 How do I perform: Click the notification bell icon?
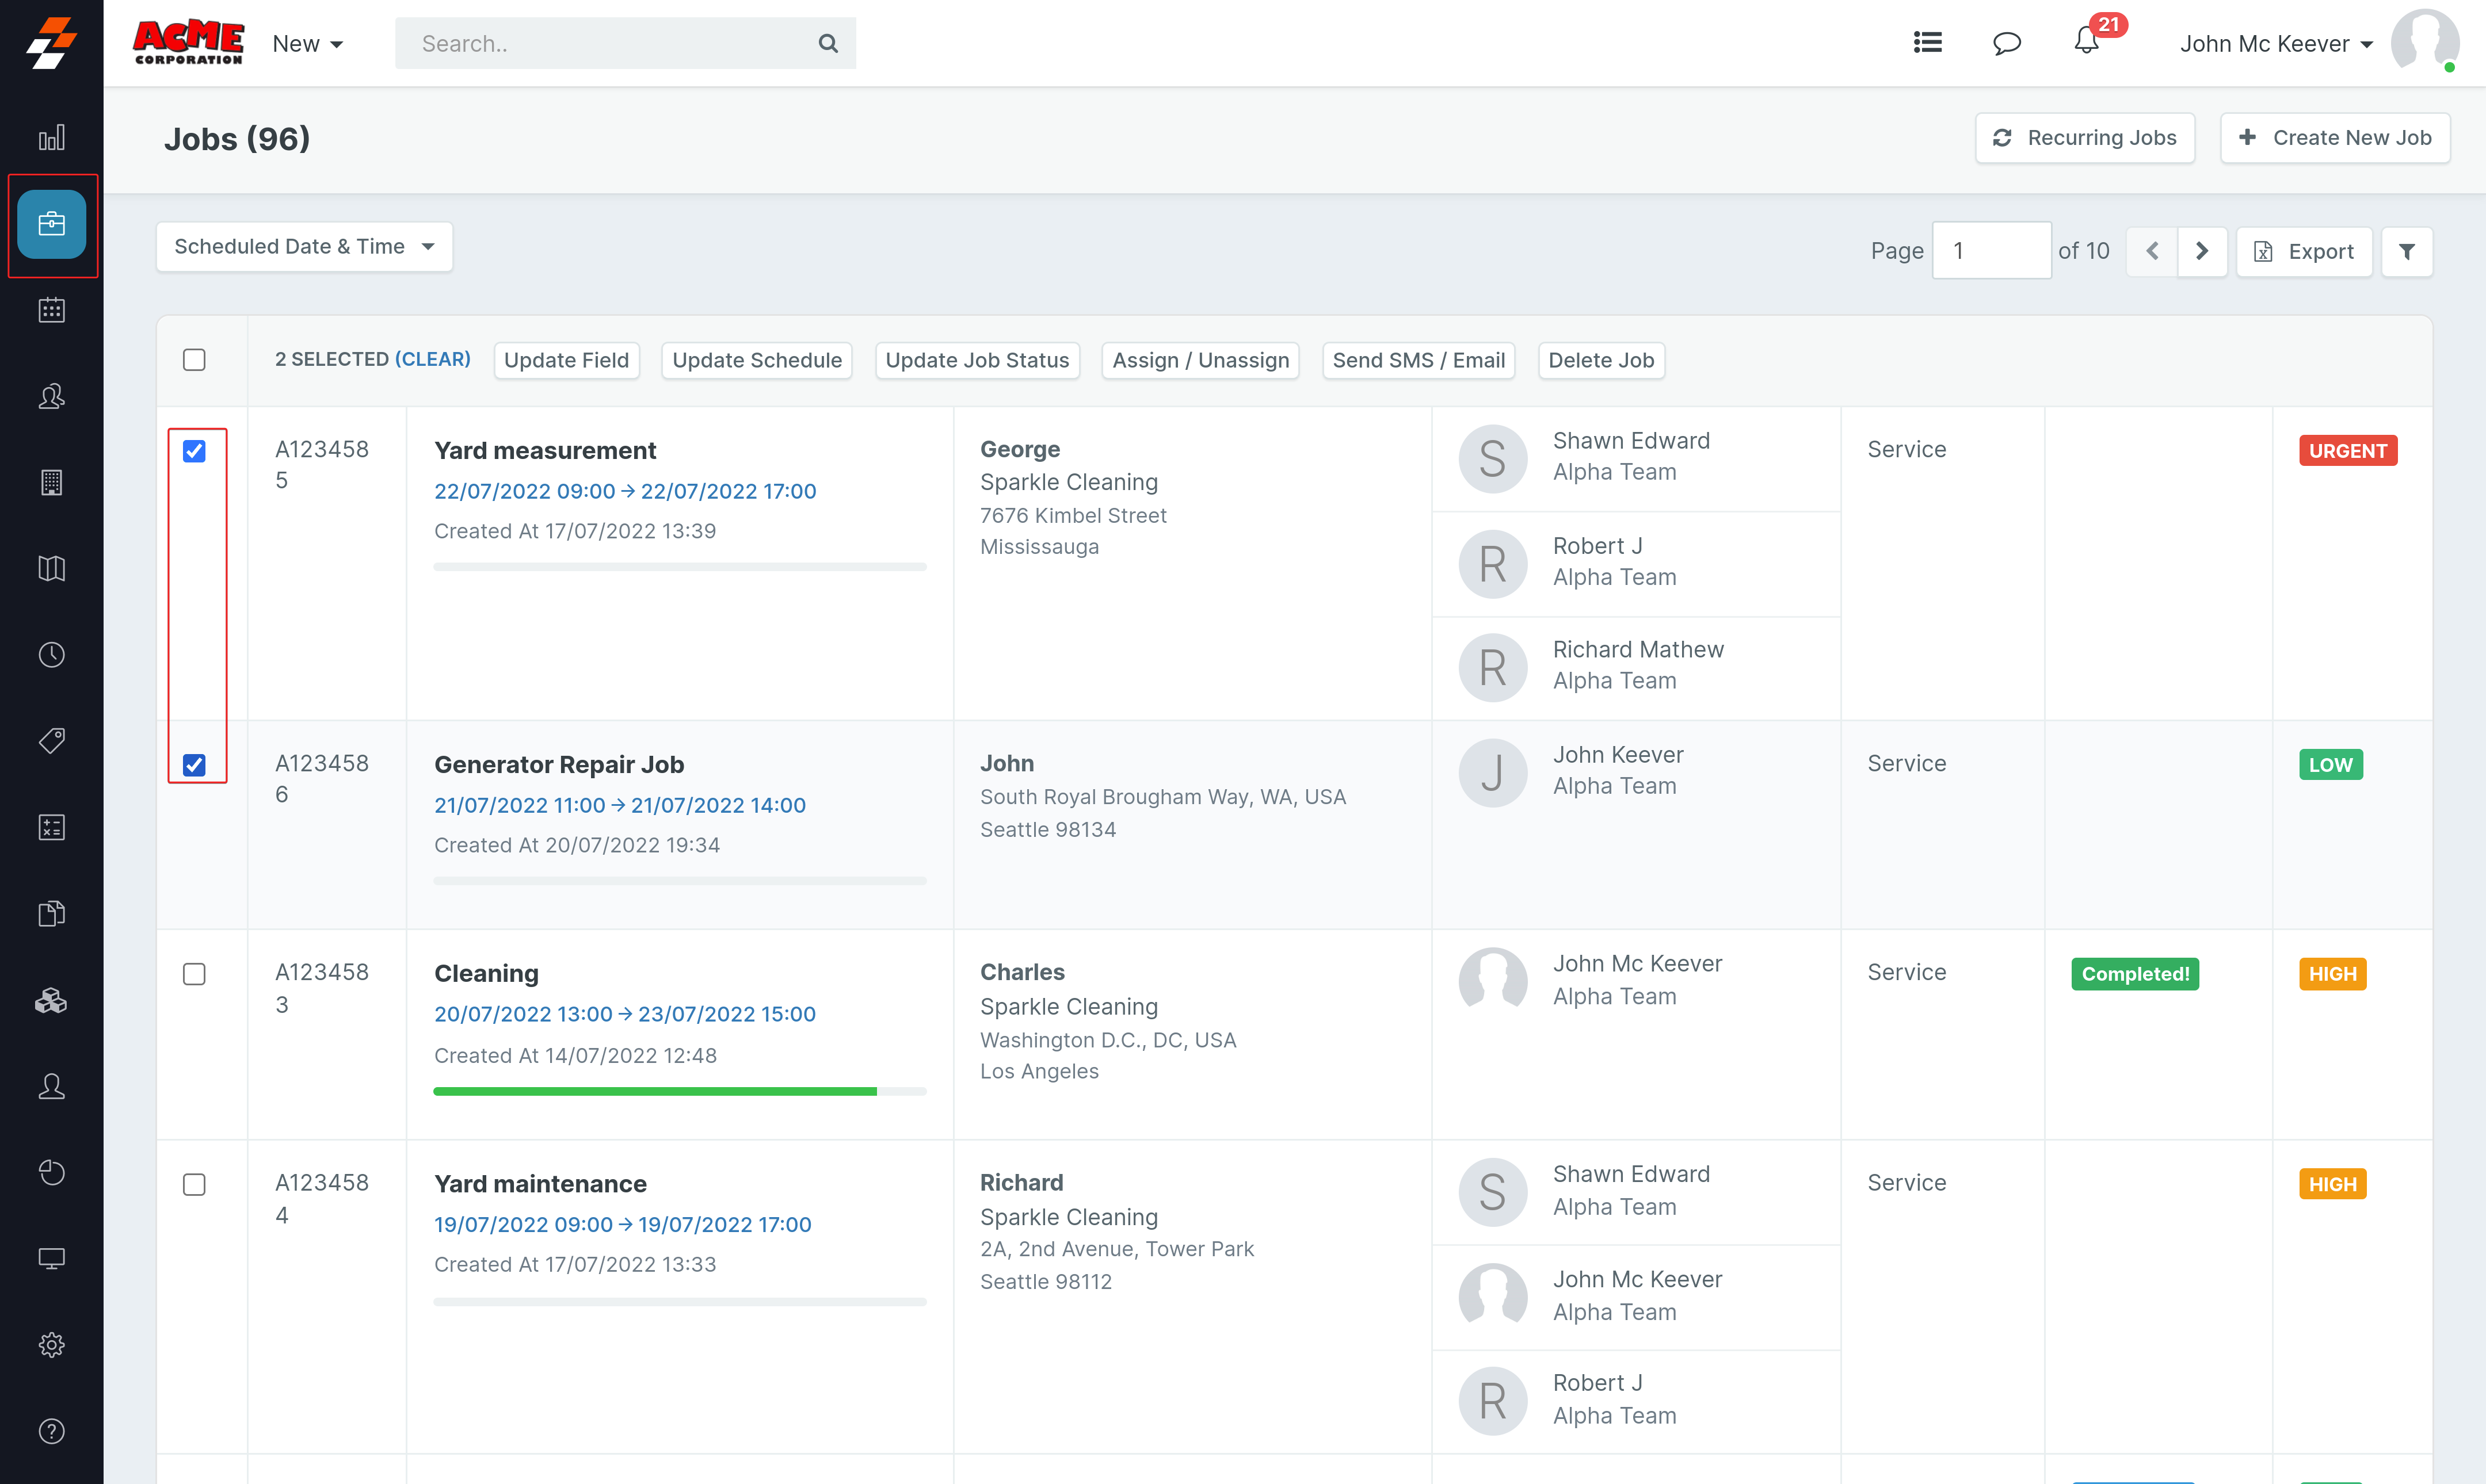pyautogui.click(x=2086, y=42)
